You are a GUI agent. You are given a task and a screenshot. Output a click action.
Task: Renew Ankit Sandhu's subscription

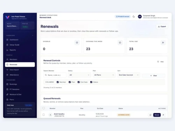click(157, 115)
